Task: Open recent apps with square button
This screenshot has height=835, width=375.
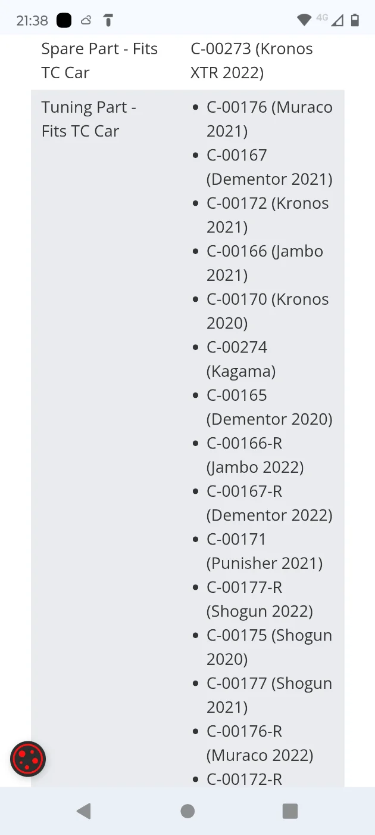Action: [x=290, y=811]
